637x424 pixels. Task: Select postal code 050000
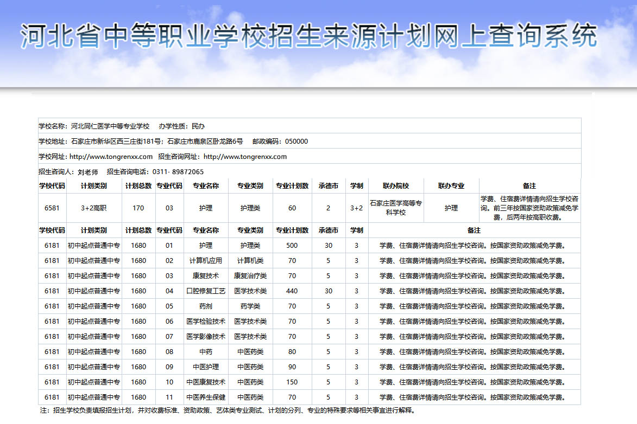click(297, 141)
